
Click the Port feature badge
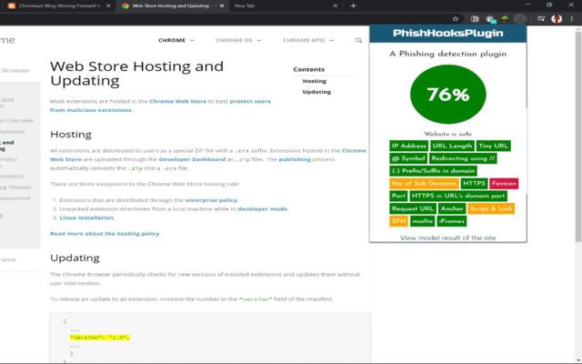[398, 196]
